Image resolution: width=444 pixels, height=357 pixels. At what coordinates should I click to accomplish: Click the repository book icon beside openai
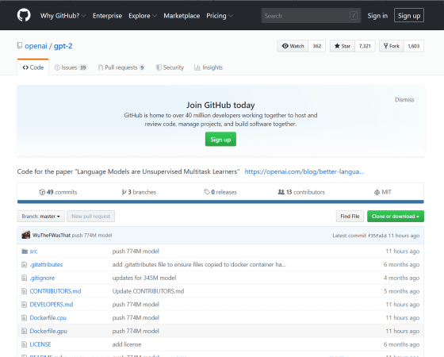click(20, 45)
